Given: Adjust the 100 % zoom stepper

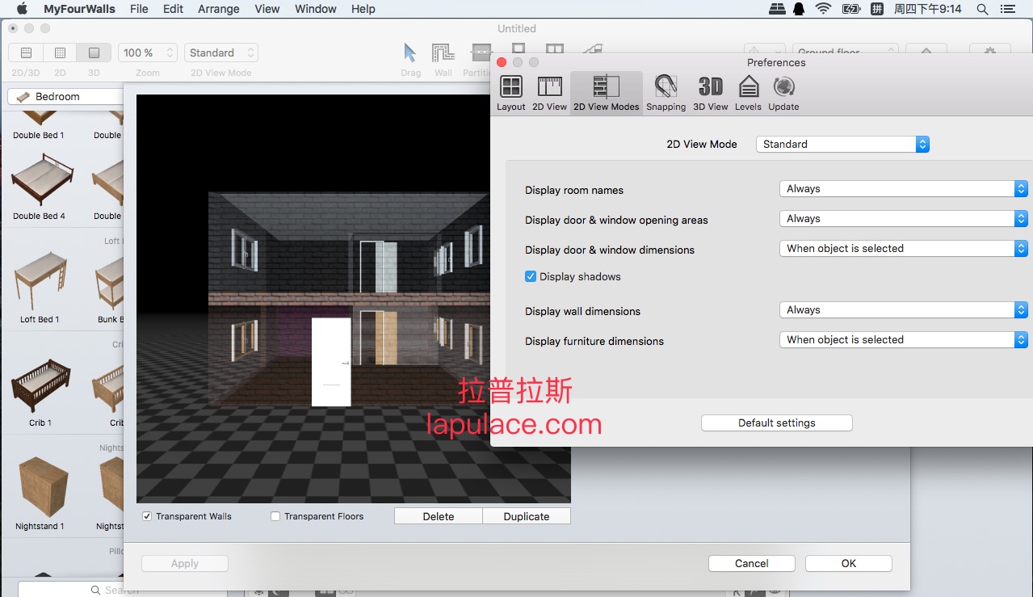Looking at the screenshot, I should tap(170, 53).
